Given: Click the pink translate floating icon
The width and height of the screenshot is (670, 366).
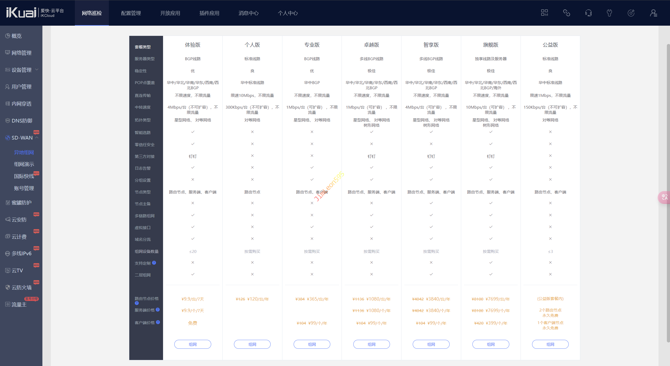Looking at the screenshot, I should (x=664, y=197).
